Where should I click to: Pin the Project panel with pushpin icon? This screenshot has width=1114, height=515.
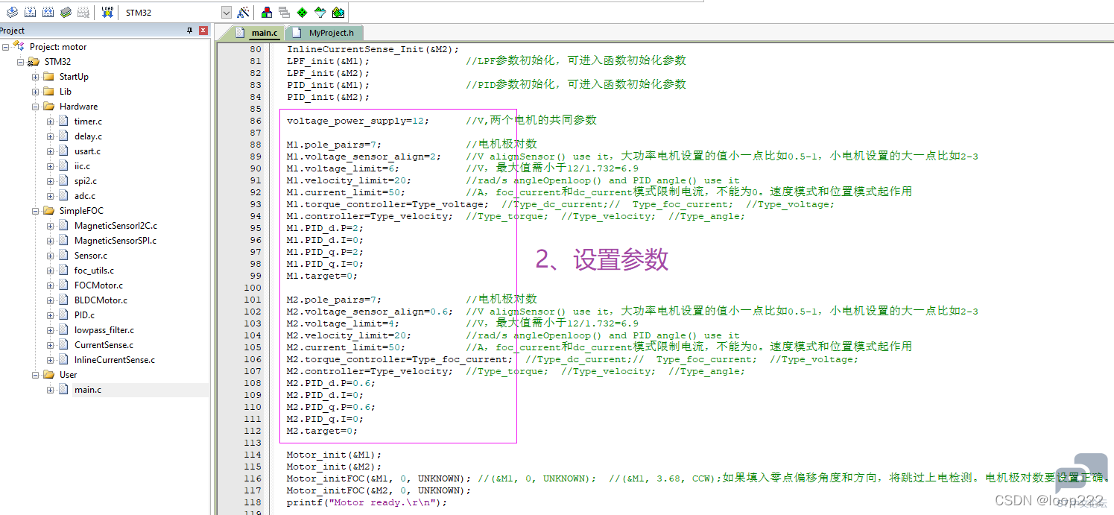(189, 31)
